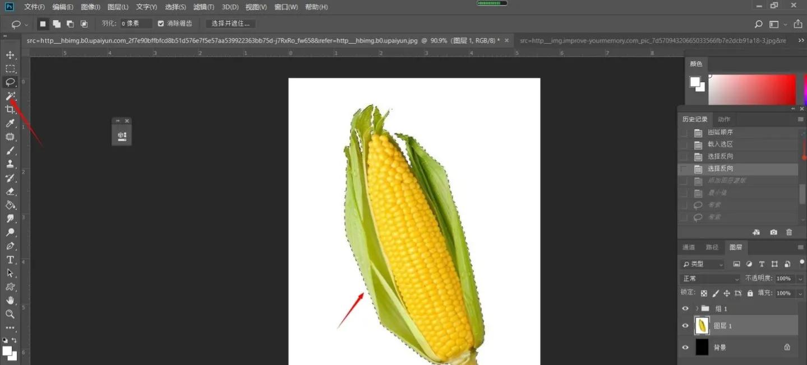Viewport: 807px width, 365px height.
Task: Toggle lock all padlock icon
Action: point(750,293)
